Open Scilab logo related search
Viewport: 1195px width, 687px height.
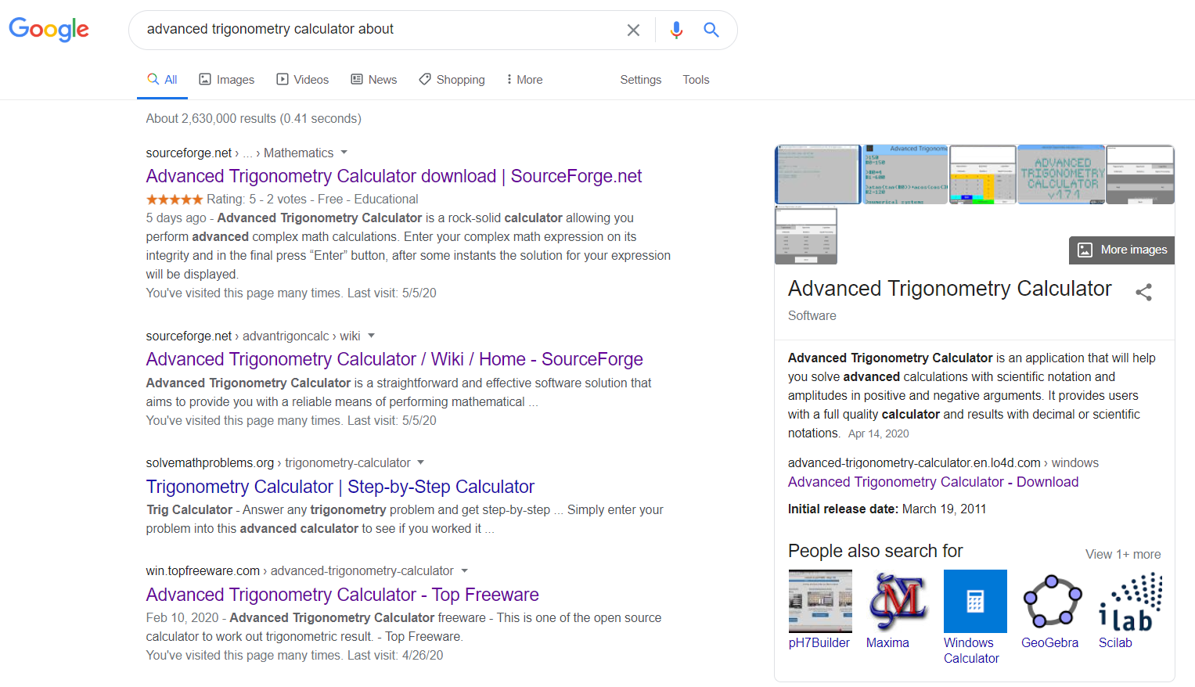tap(1130, 601)
